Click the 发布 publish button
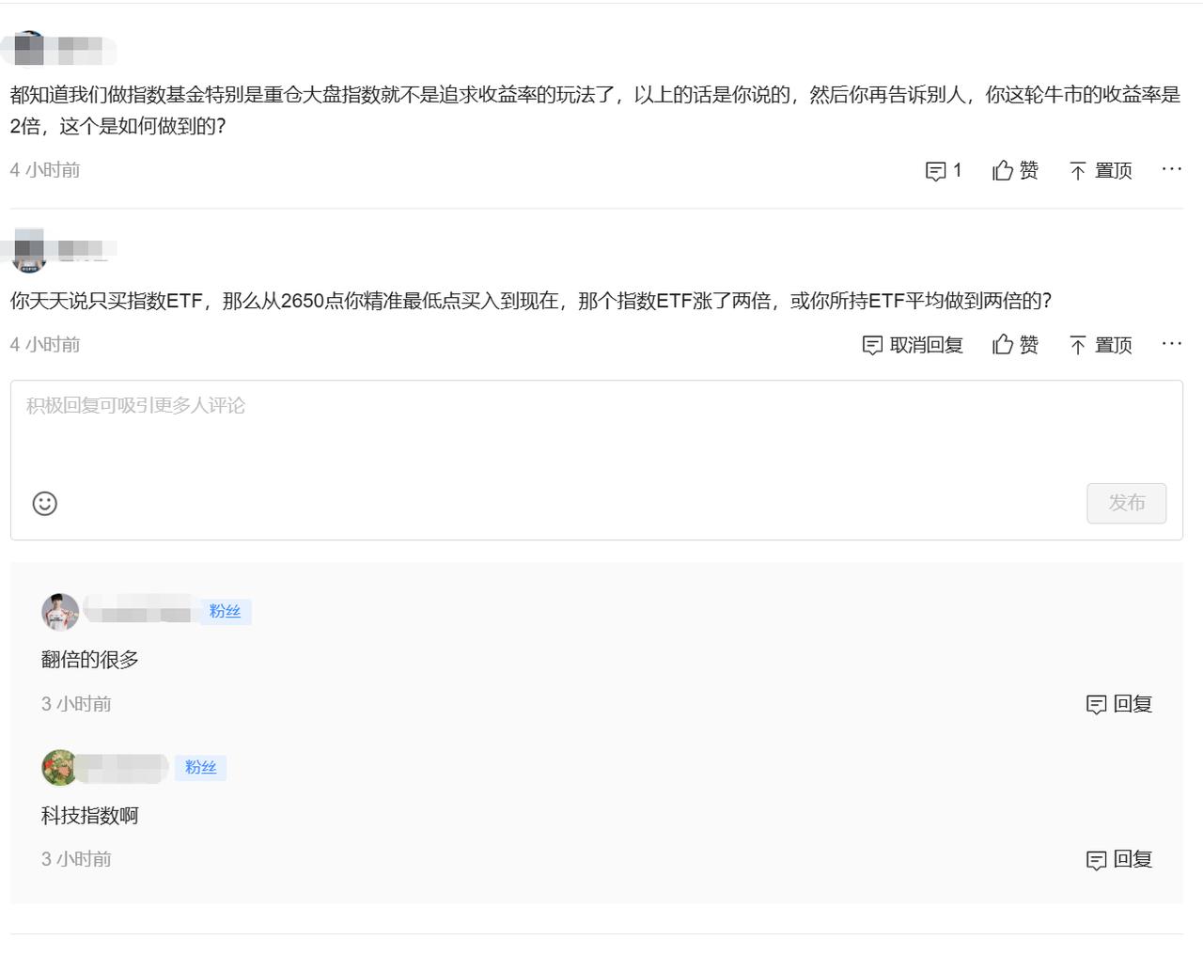 click(1126, 503)
